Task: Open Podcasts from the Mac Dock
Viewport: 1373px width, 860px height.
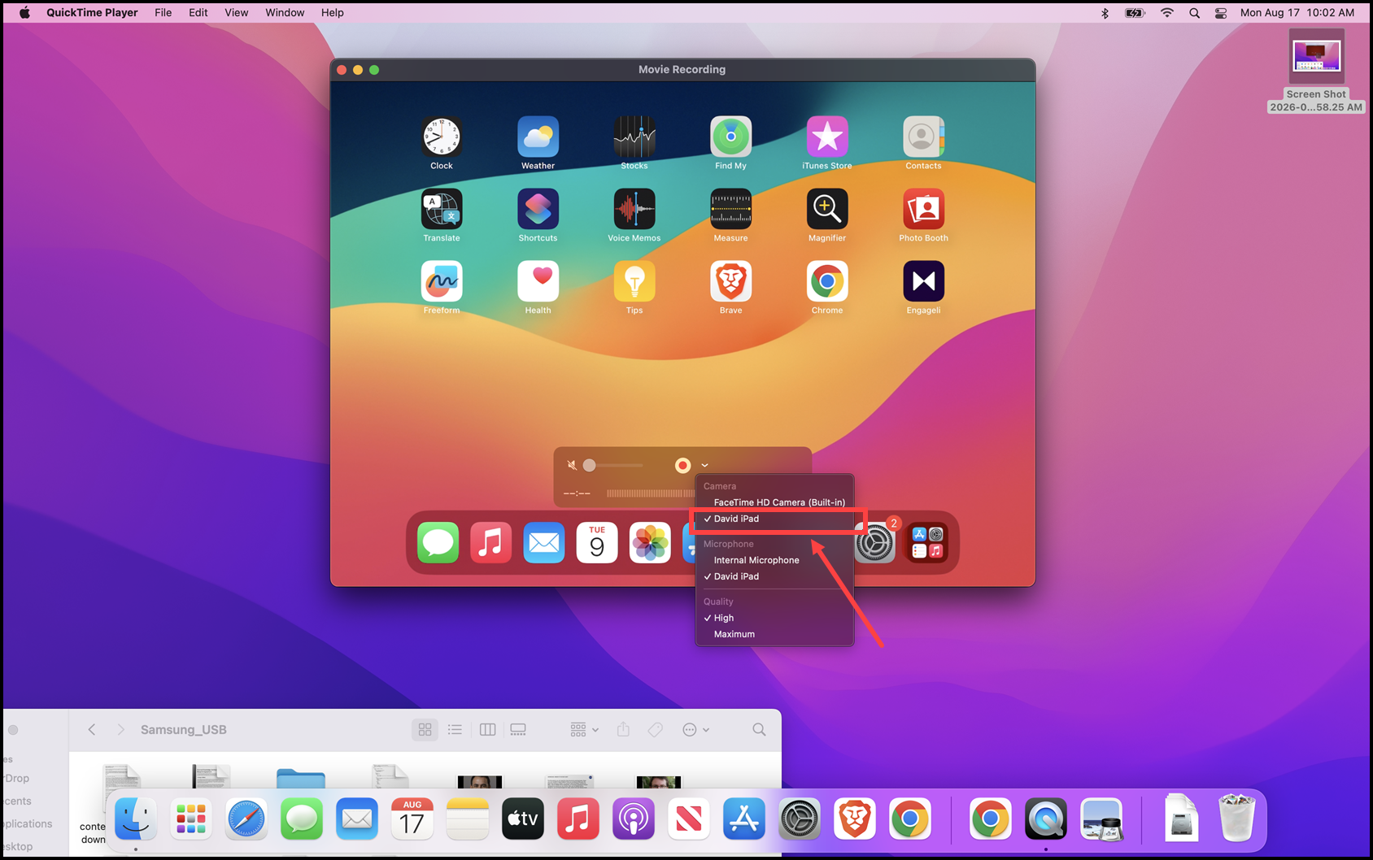Action: 634,819
